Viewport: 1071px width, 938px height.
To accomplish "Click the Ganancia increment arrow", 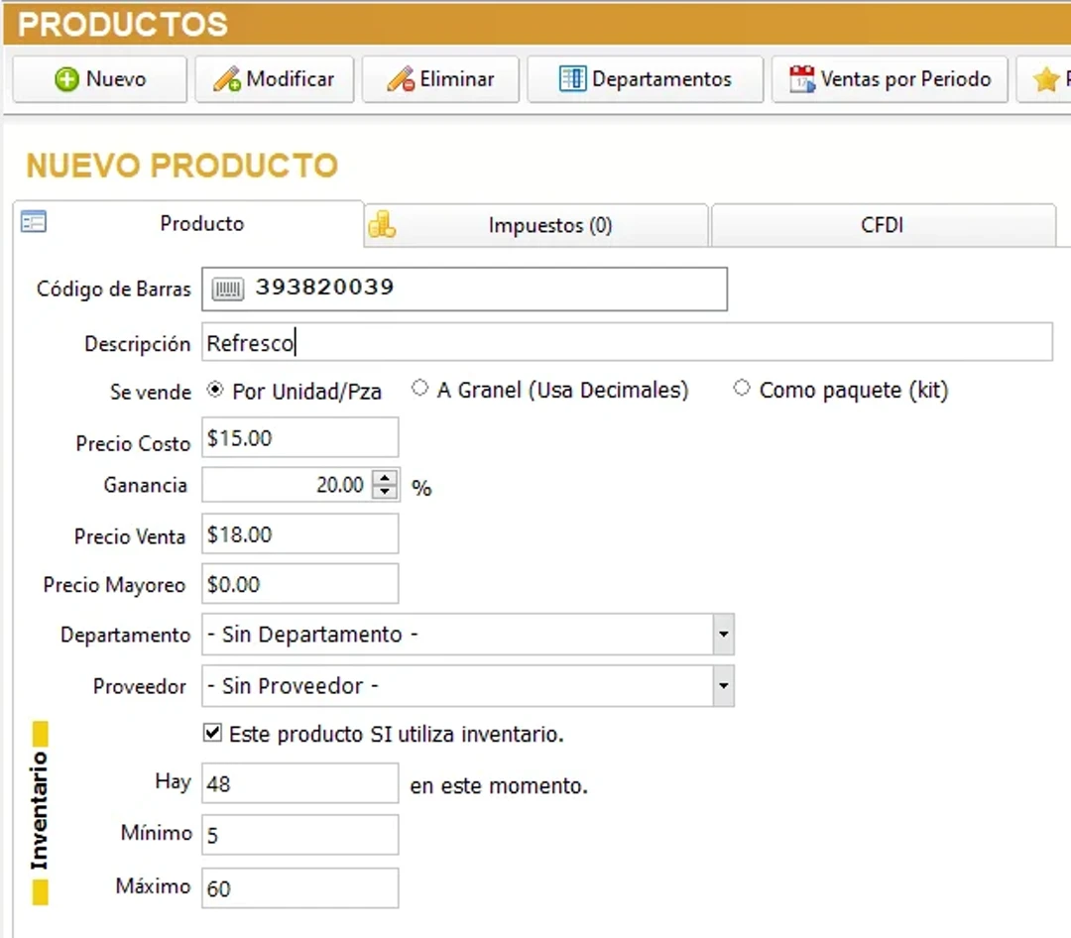I will [x=386, y=479].
